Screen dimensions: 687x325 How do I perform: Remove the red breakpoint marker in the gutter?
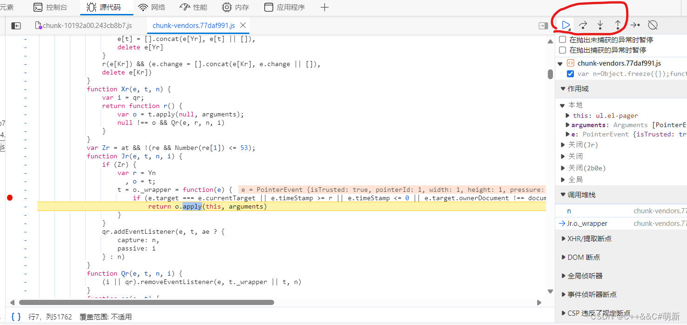pos(10,198)
